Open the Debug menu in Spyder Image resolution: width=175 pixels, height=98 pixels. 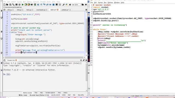click(29, 2)
